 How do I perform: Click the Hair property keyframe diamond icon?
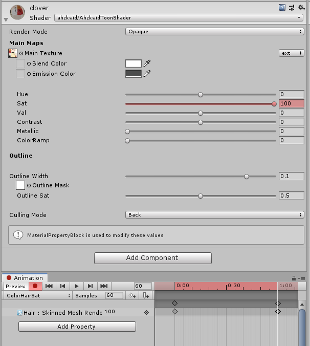click(147, 312)
